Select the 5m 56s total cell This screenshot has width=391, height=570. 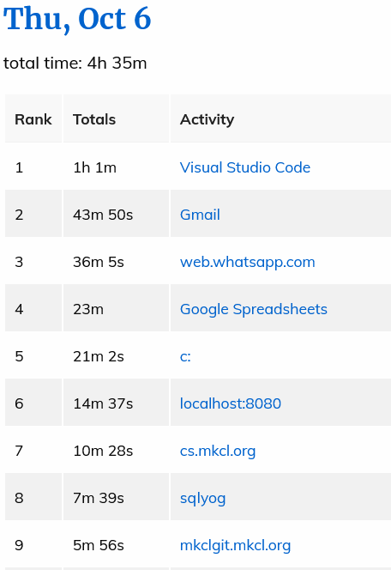click(x=116, y=546)
